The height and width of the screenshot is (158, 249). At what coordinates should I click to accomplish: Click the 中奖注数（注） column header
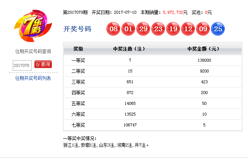(x=129, y=49)
